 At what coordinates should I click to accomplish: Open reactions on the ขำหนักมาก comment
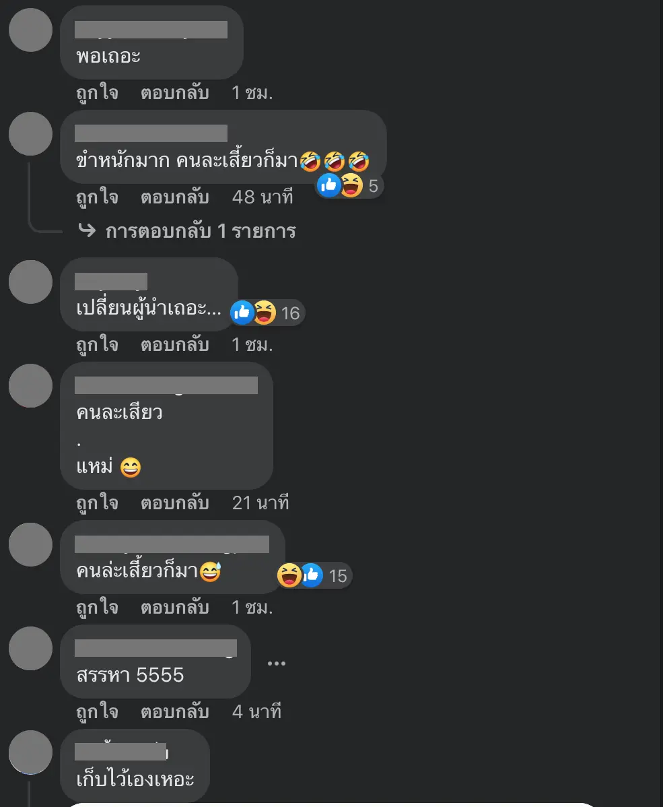349,186
